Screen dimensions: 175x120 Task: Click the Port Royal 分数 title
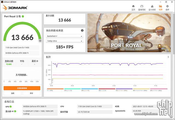pos(12,16)
